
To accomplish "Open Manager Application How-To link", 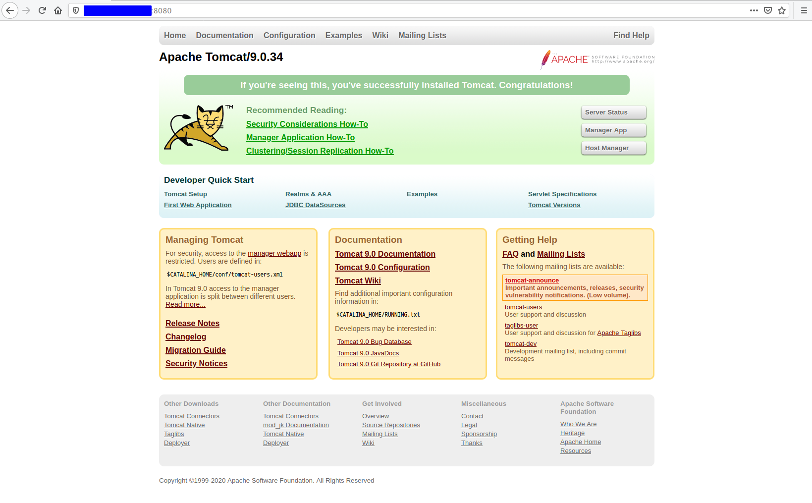I will 300,138.
